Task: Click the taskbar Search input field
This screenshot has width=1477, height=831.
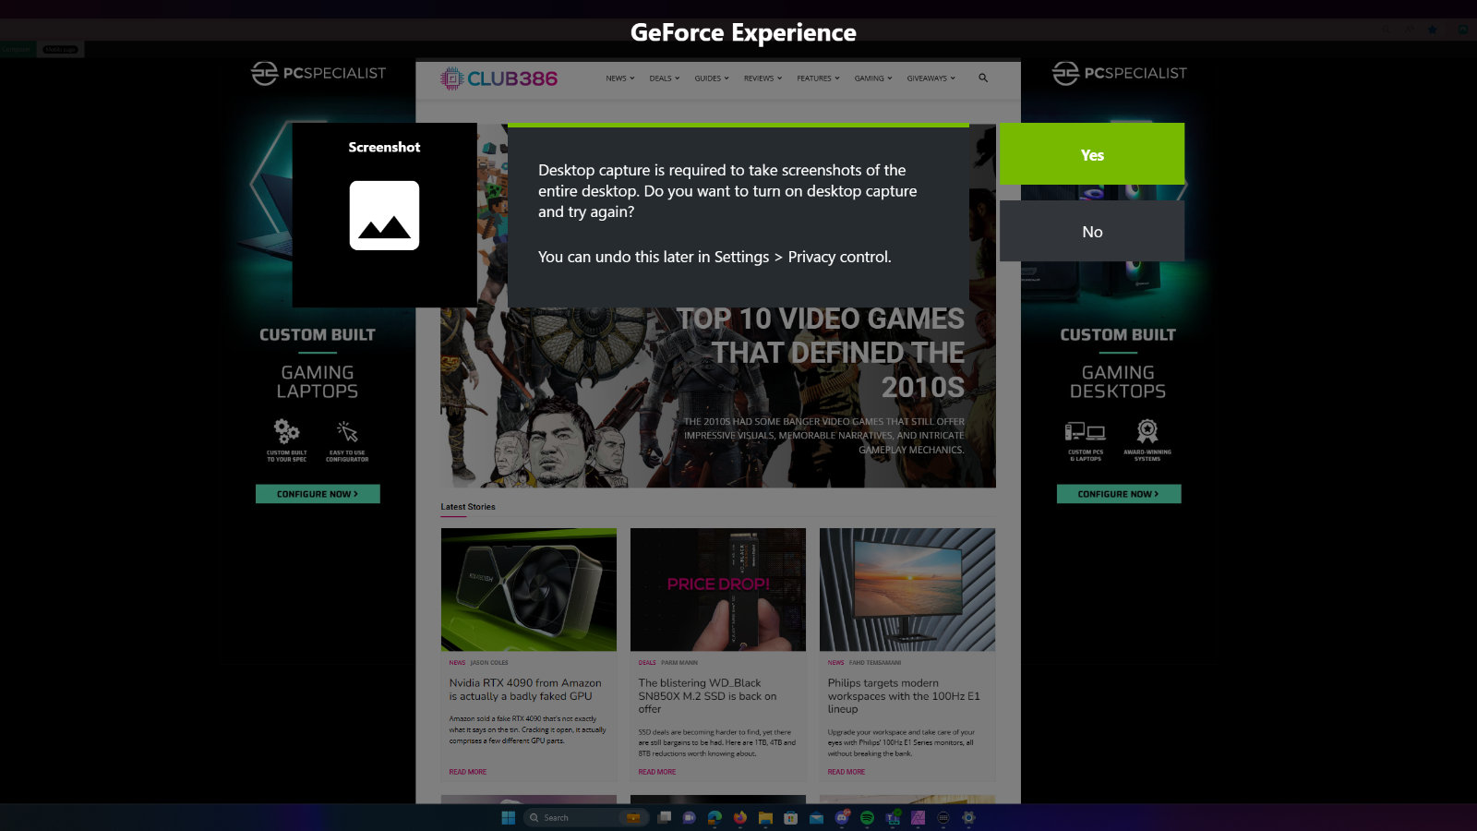Action: (x=582, y=818)
